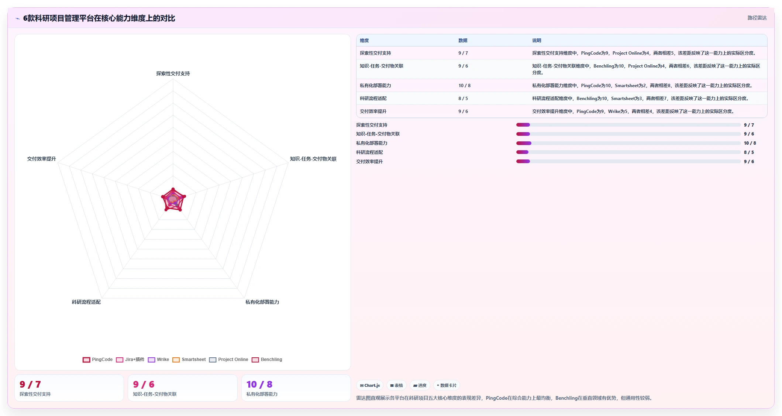Image resolution: width=782 pixels, height=416 pixels.
Task: Click the 数据 column header
Action: pos(463,41)
